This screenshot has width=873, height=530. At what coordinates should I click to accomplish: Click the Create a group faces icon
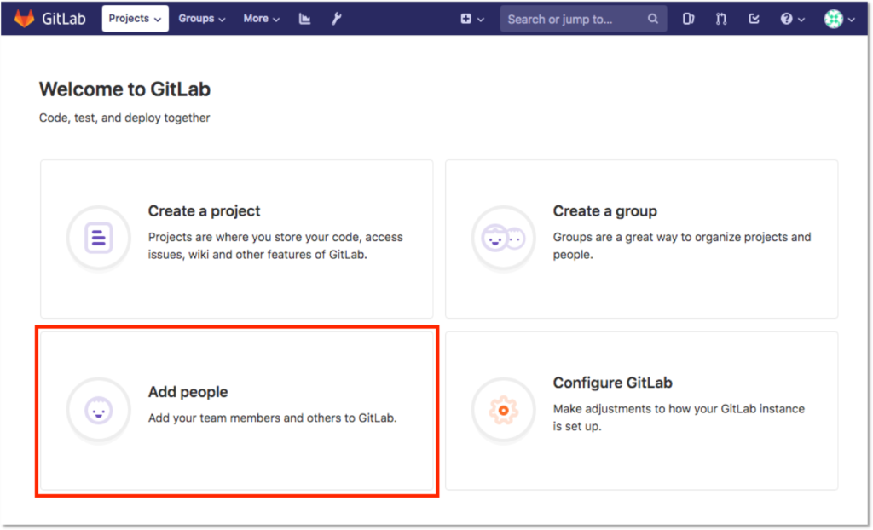click(503, 238)
